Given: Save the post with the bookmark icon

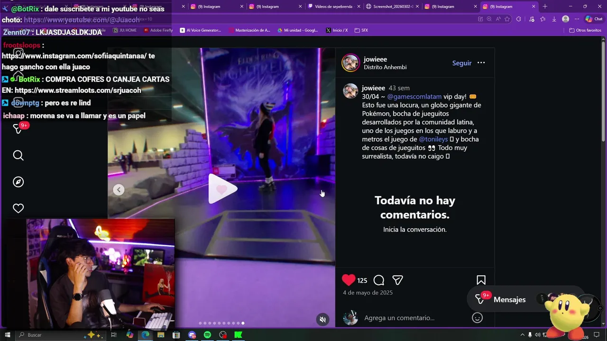Looking at the screenshot, I should (481, 280).
